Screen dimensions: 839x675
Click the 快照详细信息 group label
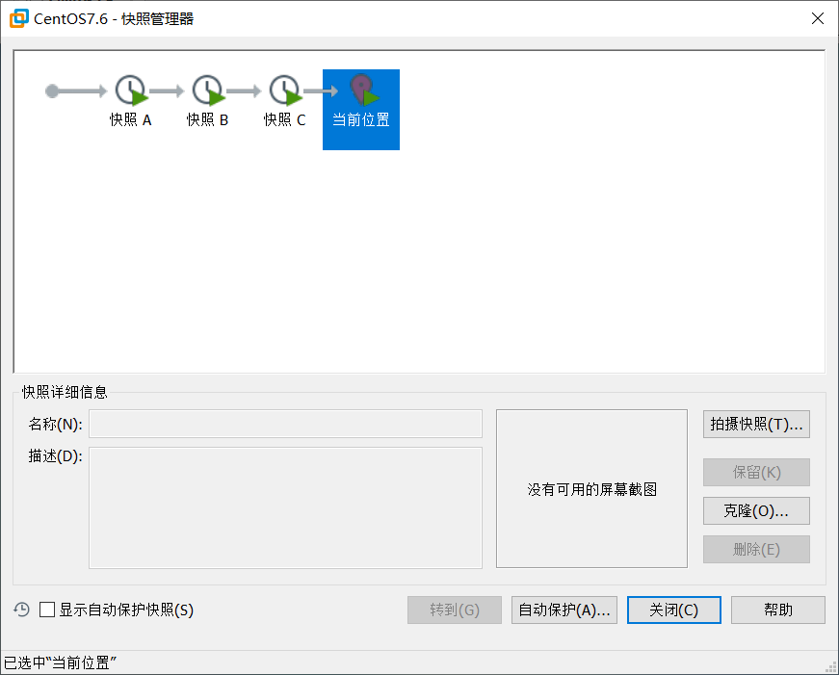point(65,392)
